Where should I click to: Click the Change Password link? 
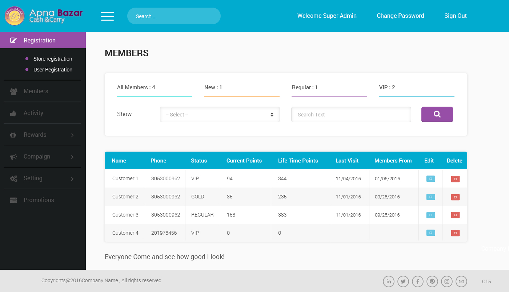400,16
